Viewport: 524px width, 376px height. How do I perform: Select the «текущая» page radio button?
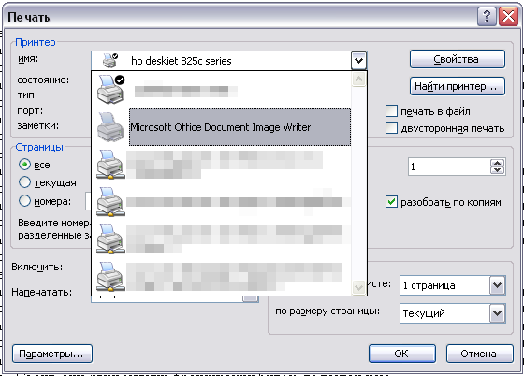pyautogui.click(x=24, y=182)
